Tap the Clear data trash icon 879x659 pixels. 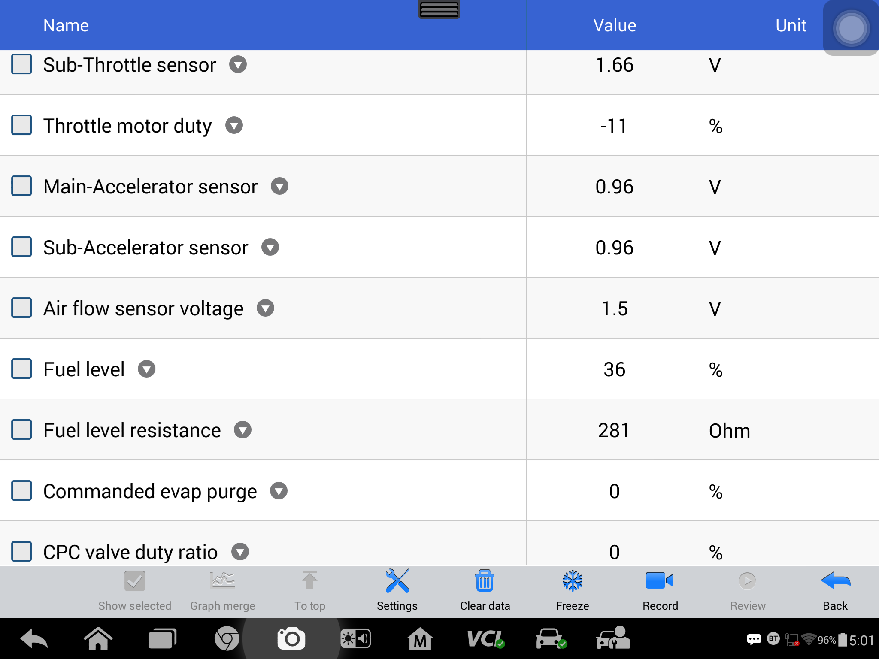pos(485,581)
